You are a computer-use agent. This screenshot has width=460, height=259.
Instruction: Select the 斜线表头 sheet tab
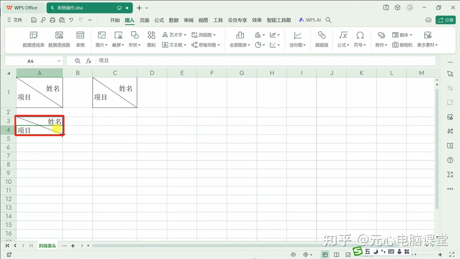point(47,246)
